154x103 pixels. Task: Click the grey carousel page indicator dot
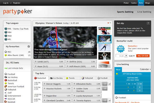110,23
